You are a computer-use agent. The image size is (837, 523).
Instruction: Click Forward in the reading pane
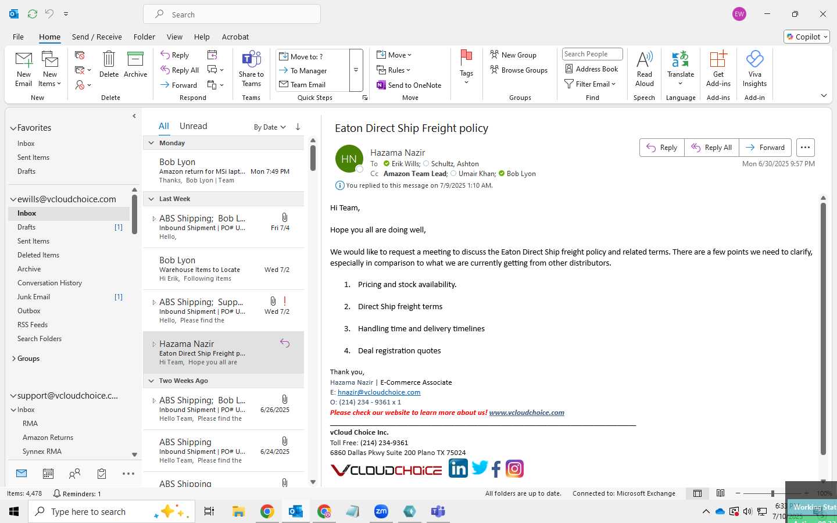(x=765, y=148)
